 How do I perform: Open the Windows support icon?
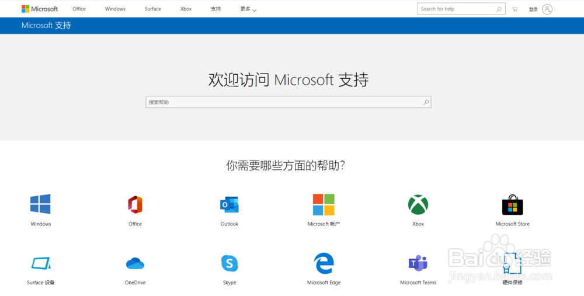coord(41,204)
